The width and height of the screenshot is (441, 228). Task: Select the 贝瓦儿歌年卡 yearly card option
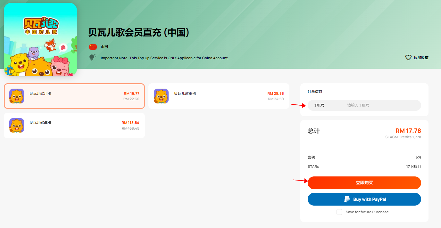pos(74,125)
